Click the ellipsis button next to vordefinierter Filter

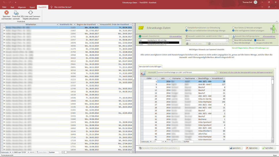click(226, 36)
